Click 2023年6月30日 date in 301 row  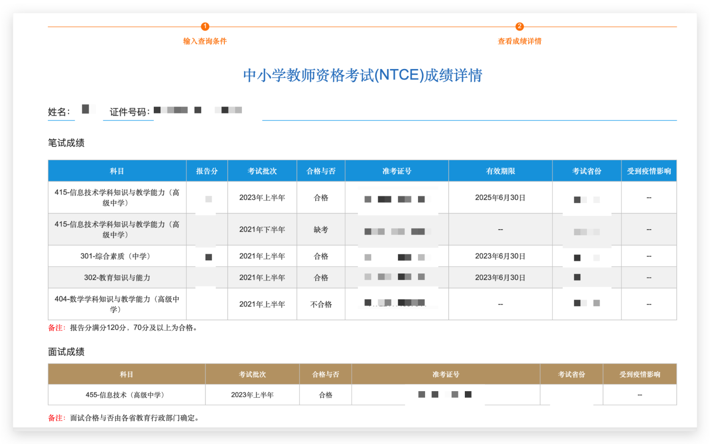coord(500,256)
